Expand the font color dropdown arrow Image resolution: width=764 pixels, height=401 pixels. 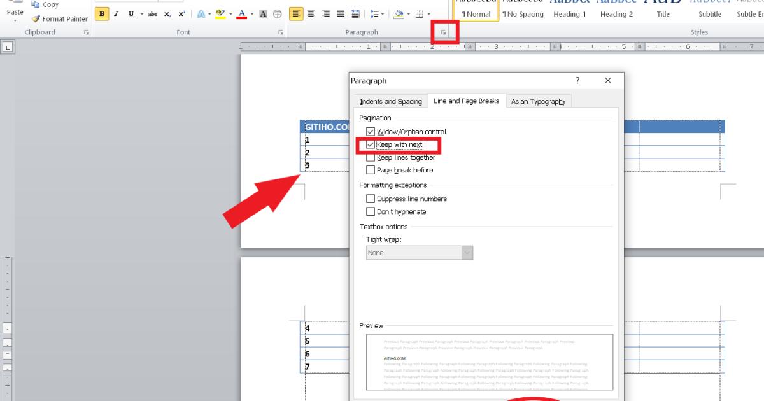coord(252,14)
